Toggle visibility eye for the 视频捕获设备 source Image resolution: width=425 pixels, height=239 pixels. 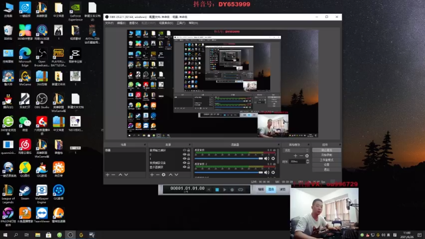click(x=185, y=163)
